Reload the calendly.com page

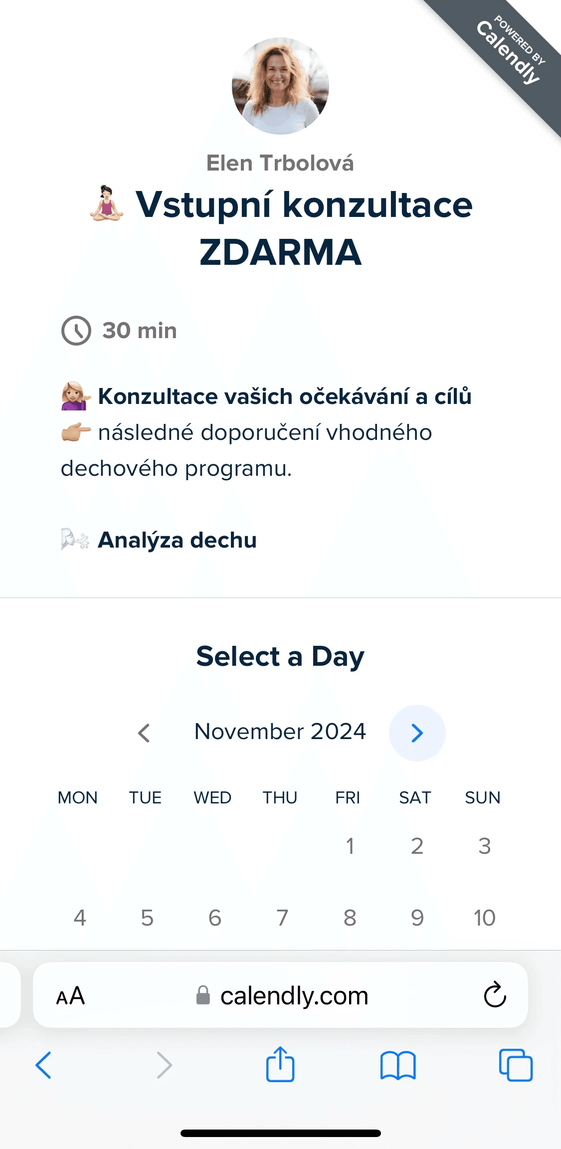tap(495, 995)
